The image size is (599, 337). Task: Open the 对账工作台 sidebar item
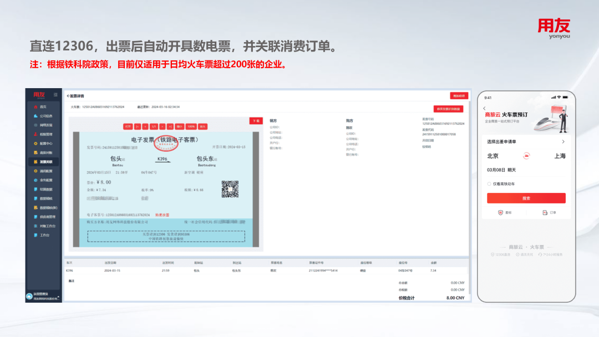point(45,226)
